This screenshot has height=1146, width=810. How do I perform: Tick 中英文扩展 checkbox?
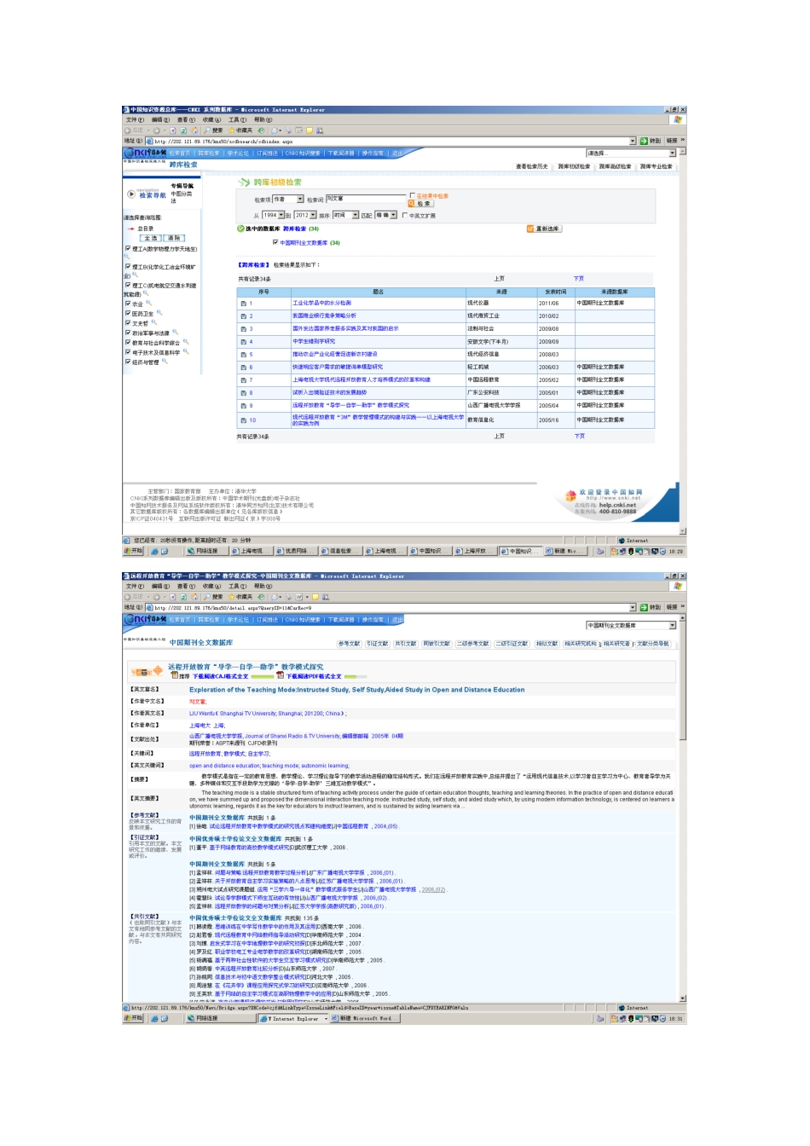point(404,215)
